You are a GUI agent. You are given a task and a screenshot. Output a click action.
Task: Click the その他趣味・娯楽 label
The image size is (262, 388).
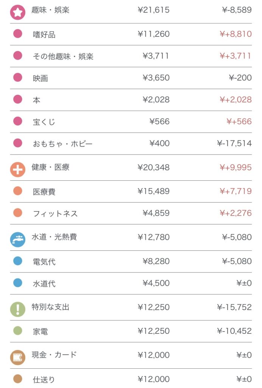coord(63,57)
